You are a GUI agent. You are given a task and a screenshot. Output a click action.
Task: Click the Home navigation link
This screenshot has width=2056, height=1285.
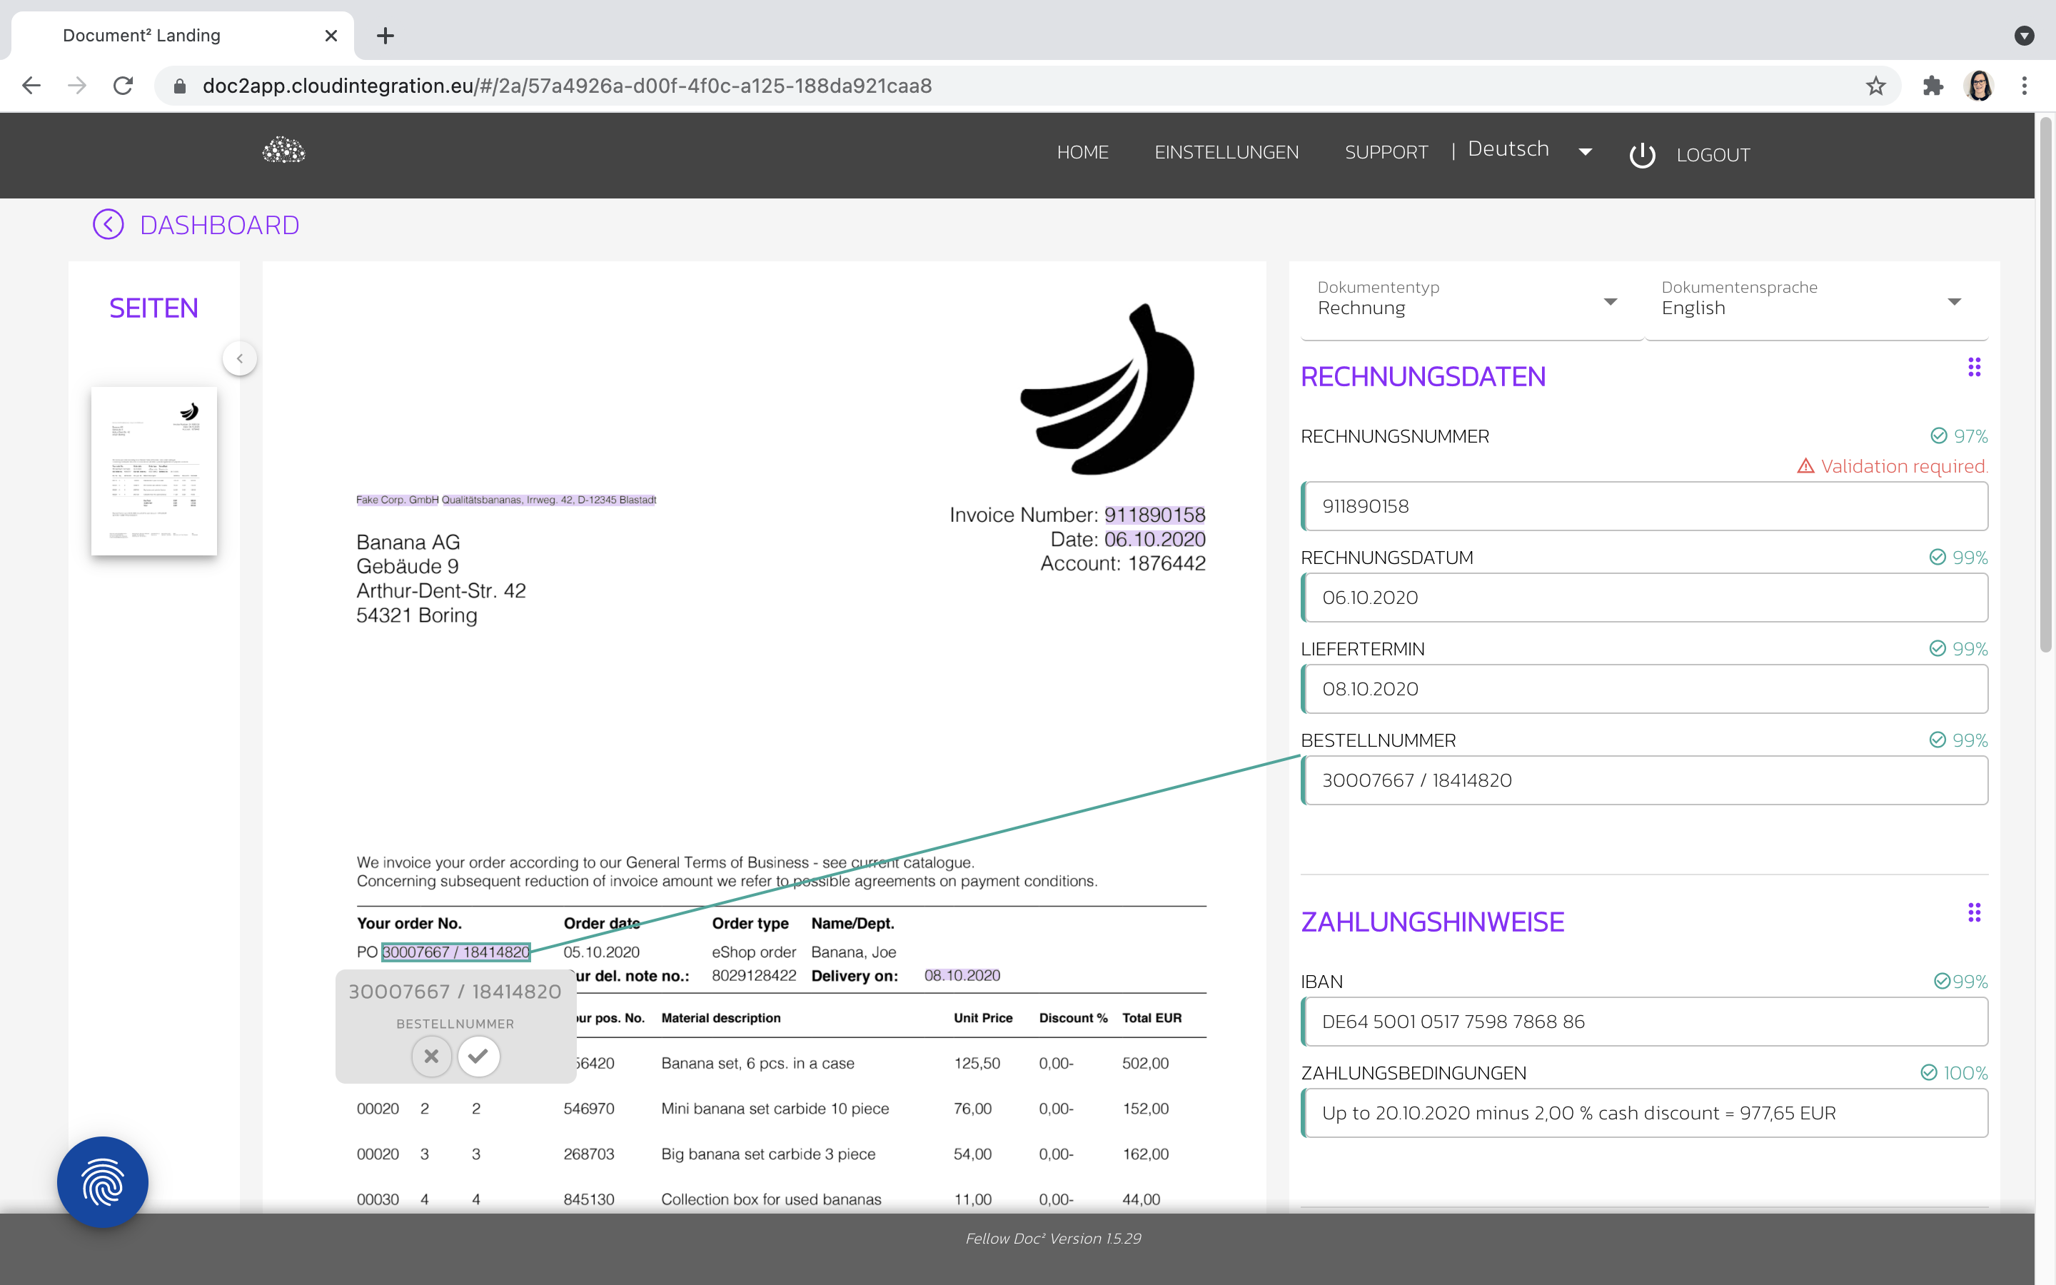[1082, 152]
